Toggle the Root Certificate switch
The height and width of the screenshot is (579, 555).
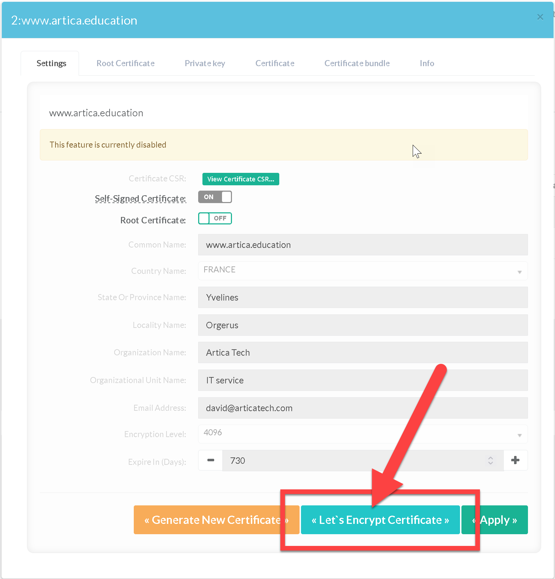click(215, 219)
